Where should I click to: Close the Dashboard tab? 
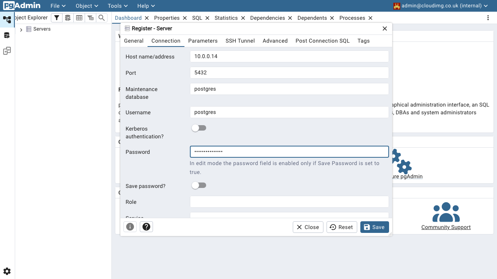(x=147, y=18)
